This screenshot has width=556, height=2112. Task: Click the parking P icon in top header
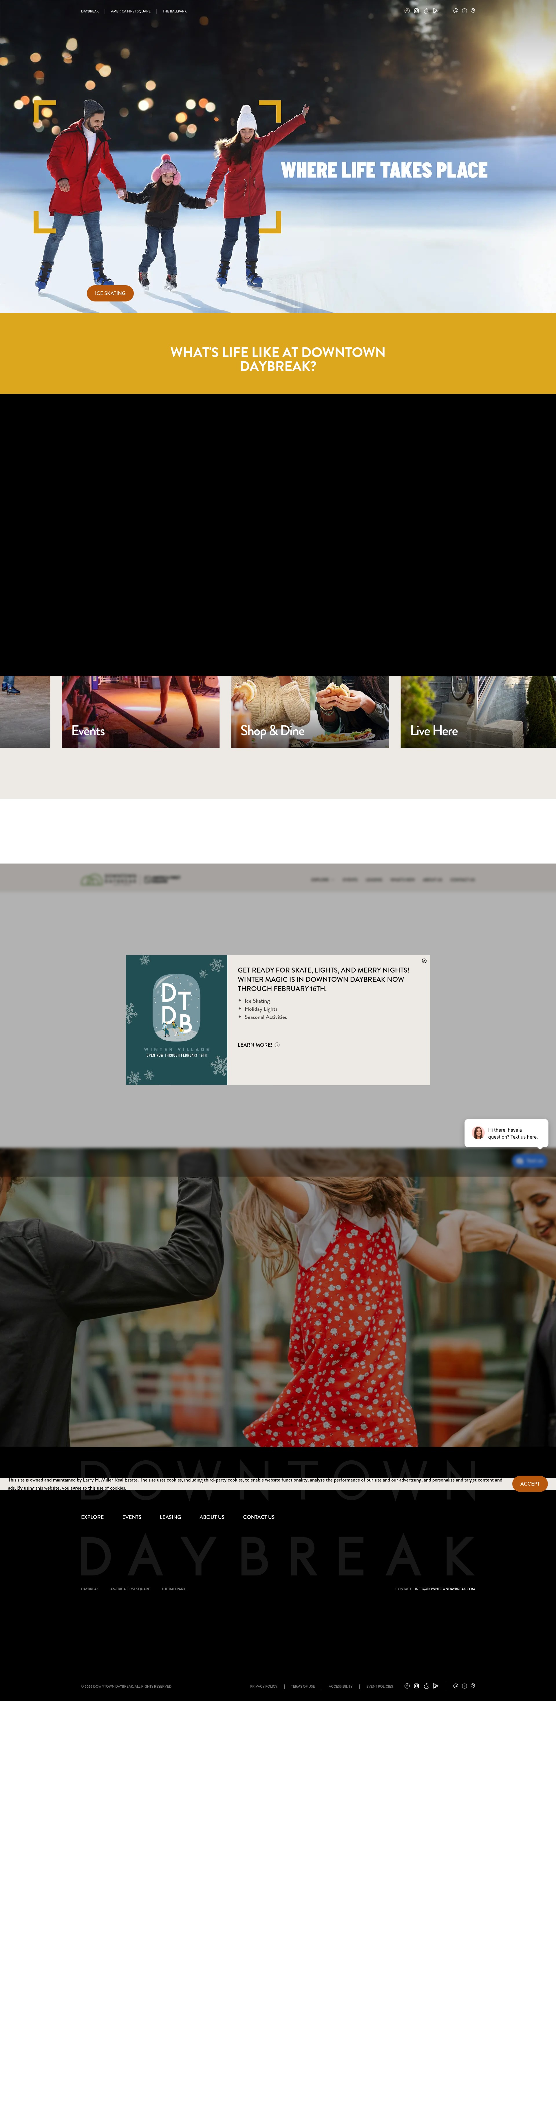464,11
